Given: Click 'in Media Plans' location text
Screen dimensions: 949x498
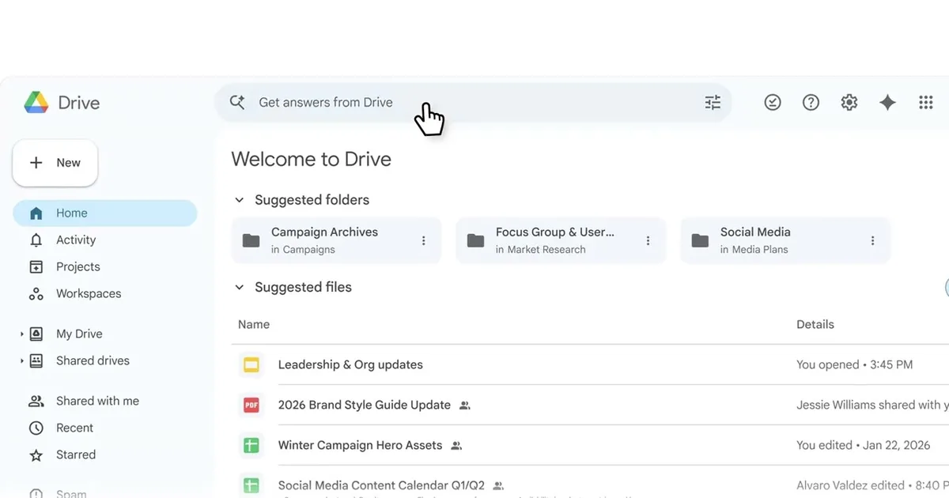Looking at the screenshot, I should pyautogui.click(x=754, y=250).
